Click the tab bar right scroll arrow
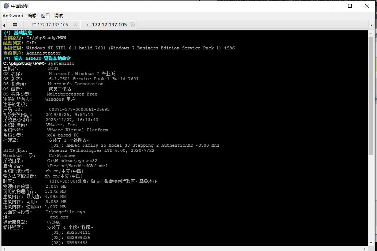 point(371,25)
